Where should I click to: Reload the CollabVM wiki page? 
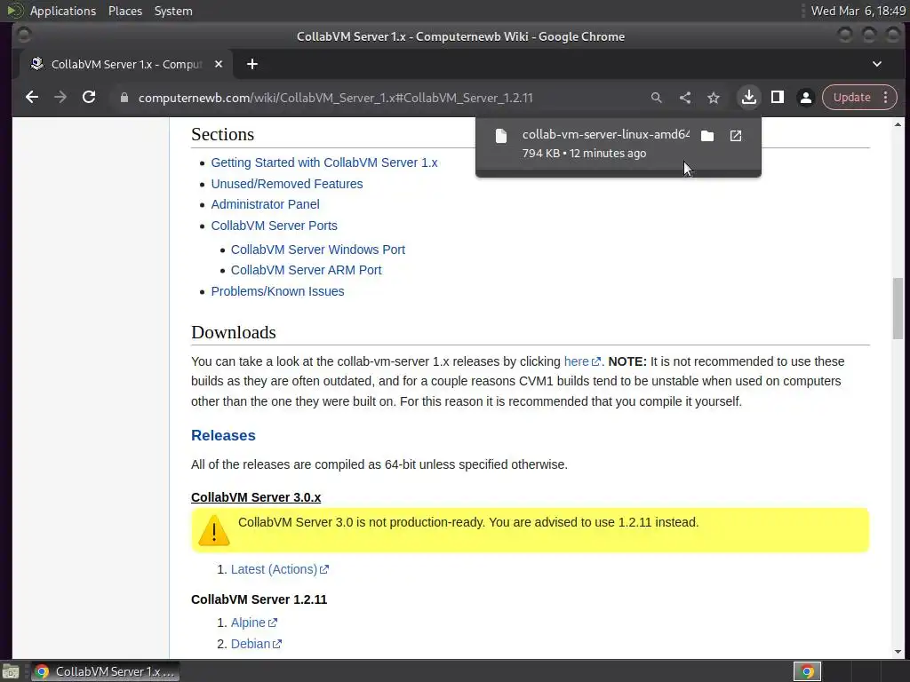point(89,98)
